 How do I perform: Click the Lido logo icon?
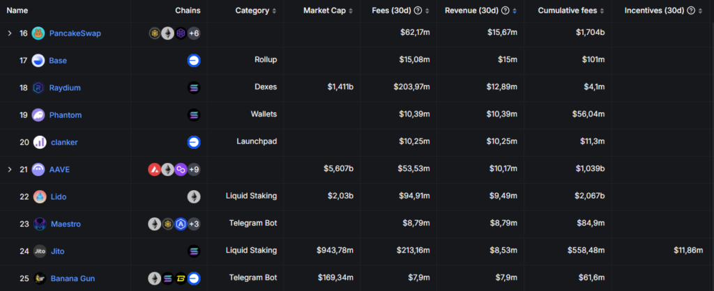click(x=40, y=196)
